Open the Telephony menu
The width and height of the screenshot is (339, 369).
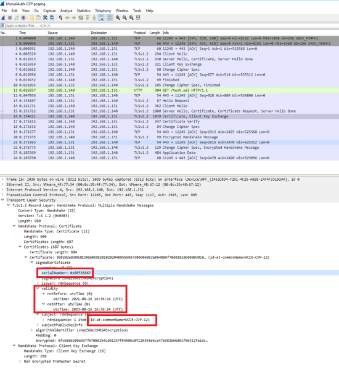pyautogui.click(x=103, y=10)
